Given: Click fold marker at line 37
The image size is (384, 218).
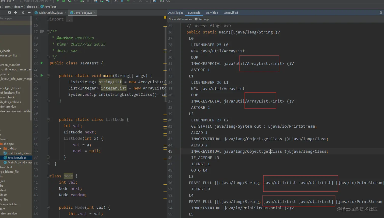Looking at the screenshot, I should (48, 157).
